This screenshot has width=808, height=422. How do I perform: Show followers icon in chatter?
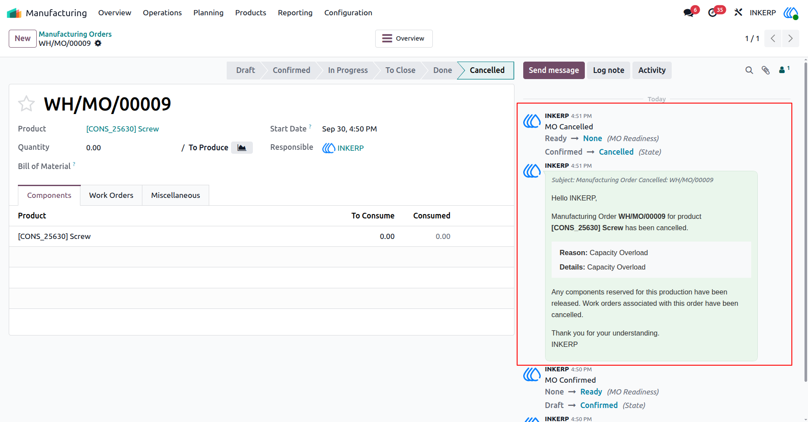(x=784, y=70)
